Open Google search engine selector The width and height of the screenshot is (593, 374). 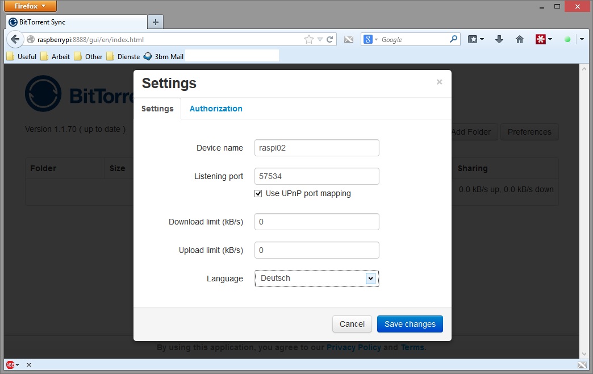click(370, 39)
